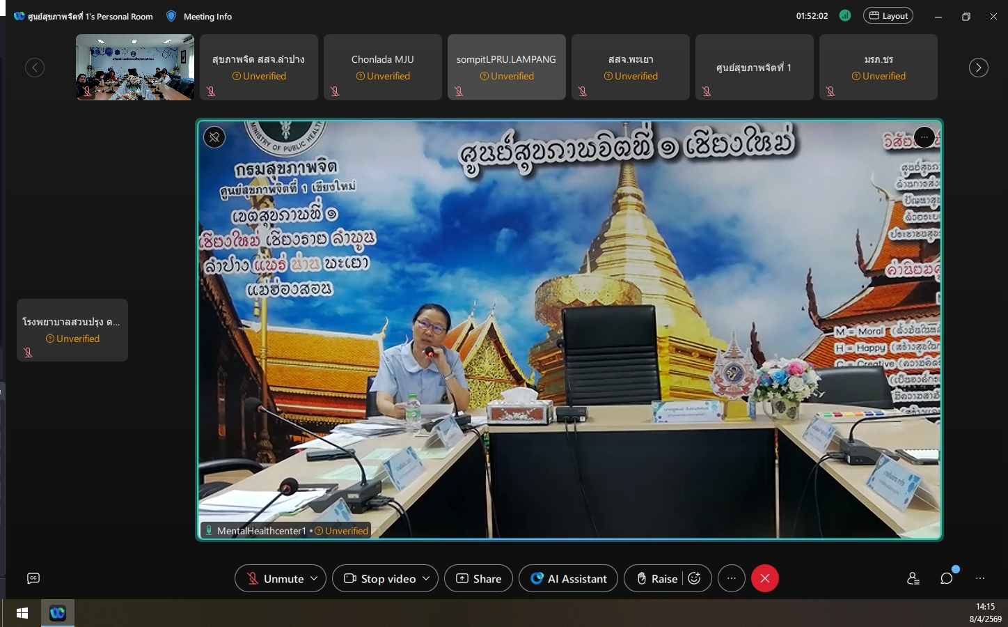Screen dimensions: 1008x627
Task: Open the AI Assistant
Action: point(568,578)
